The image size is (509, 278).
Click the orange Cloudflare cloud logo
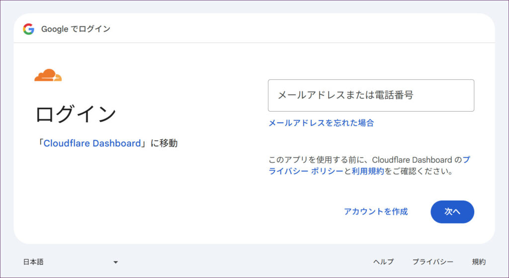point(48,75)
